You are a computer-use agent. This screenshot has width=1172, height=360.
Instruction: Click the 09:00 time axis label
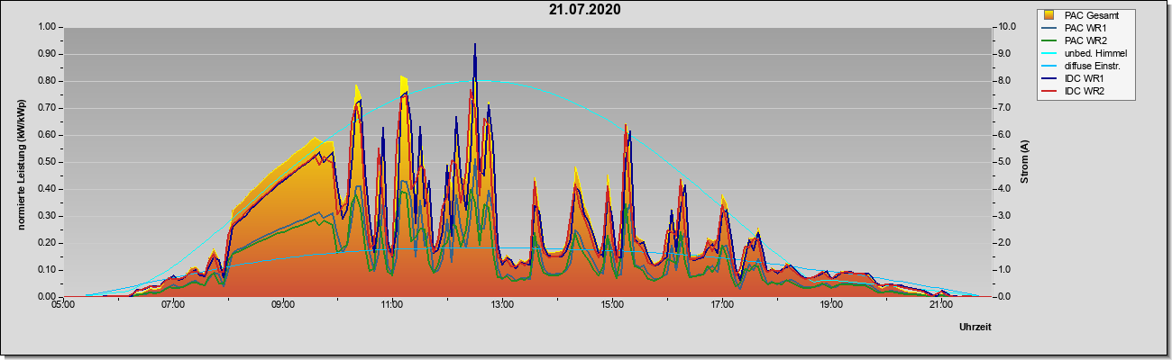(x=282, y=306)
